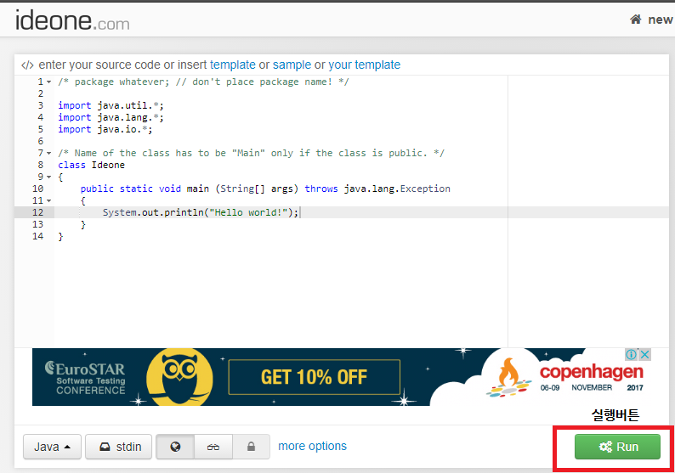Click the EuroSTAR conference logo in ad
The width and height of the screenshot is (675, 473).
[85, 378]
